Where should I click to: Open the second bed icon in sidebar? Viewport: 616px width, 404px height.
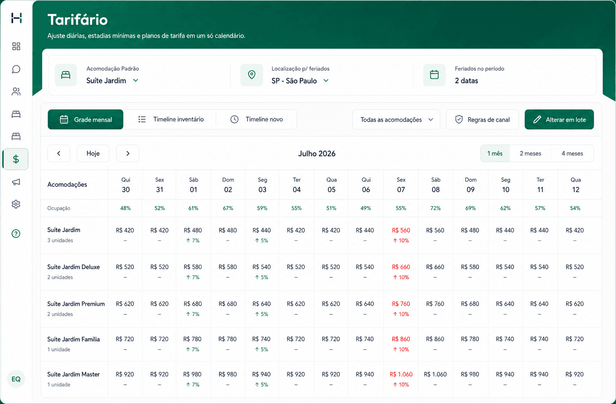click(16, 136)
